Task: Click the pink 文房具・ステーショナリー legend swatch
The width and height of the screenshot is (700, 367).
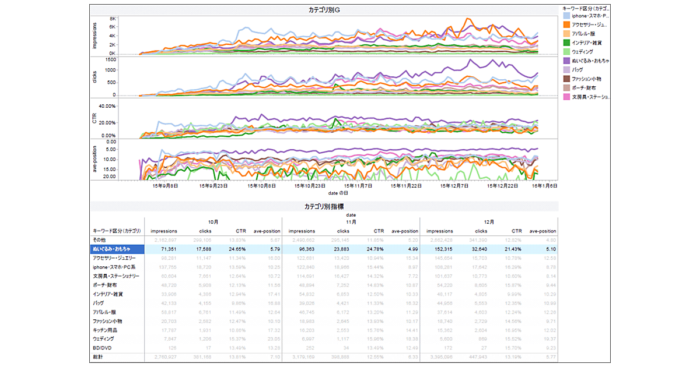Action: tap(566, 97)
